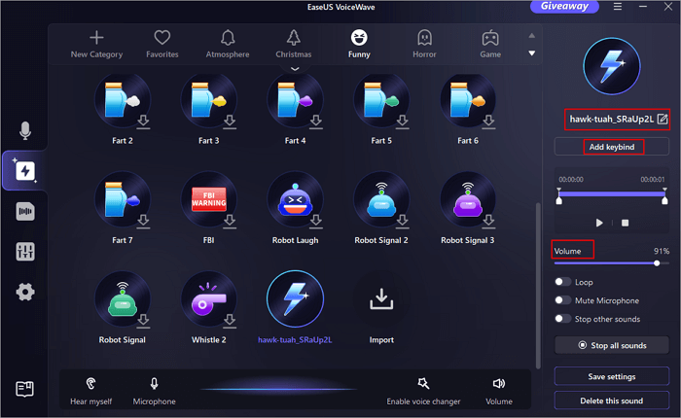The image size is (681, 418).
Task: Toggle the Loop switch
Action: tap(562, 282)
